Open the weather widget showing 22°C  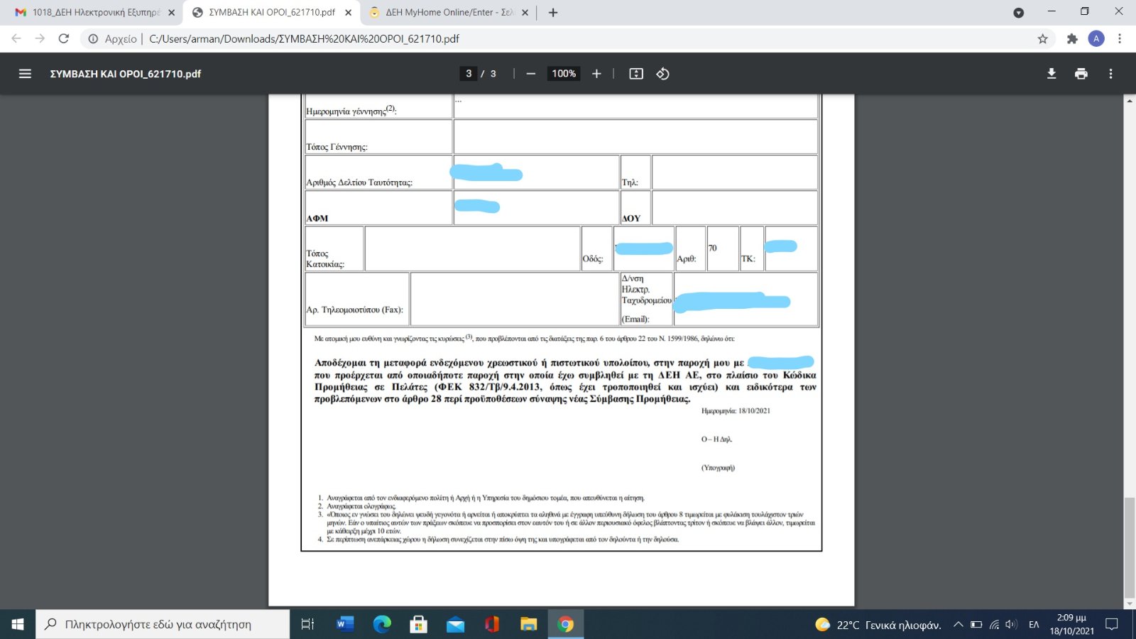coord(878,625)
